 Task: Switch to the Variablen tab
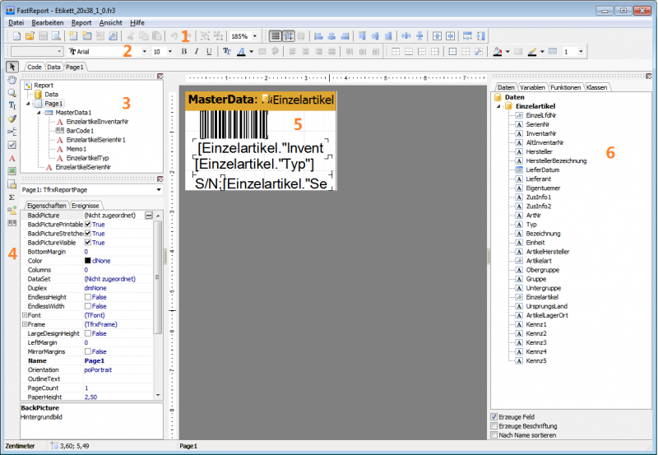point(532,87)
